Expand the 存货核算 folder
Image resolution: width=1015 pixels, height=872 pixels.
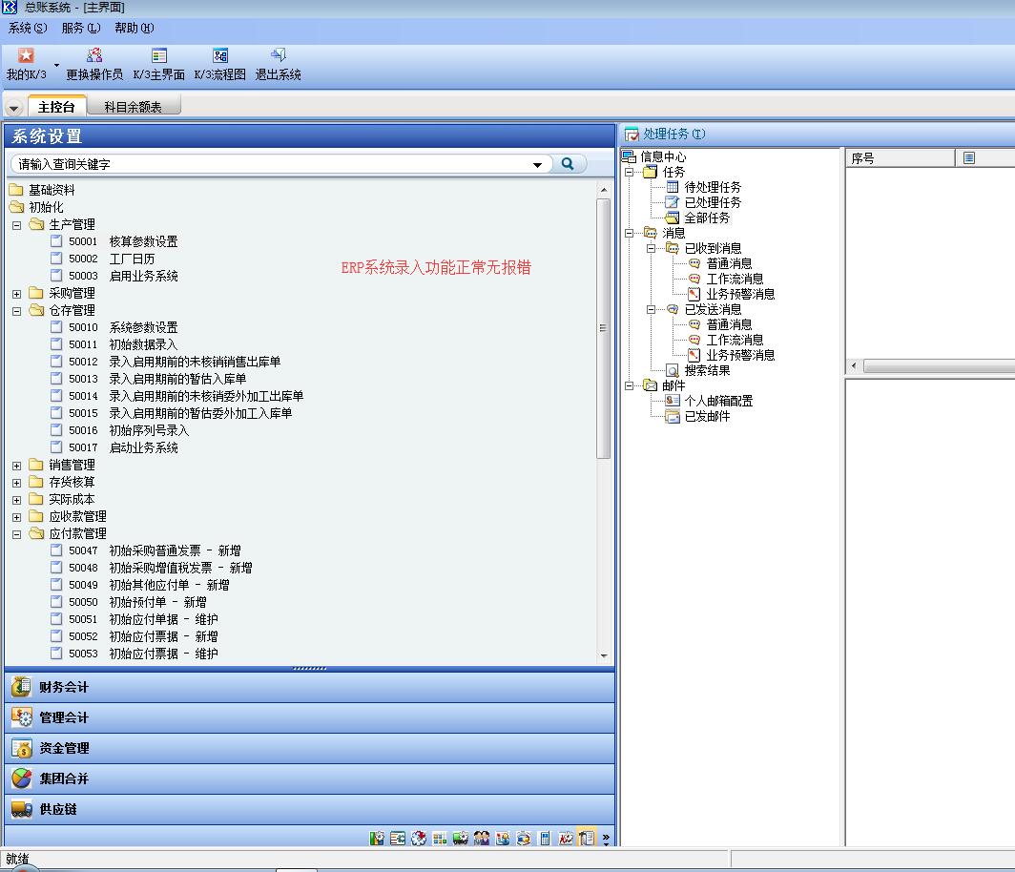pos(17,483)
